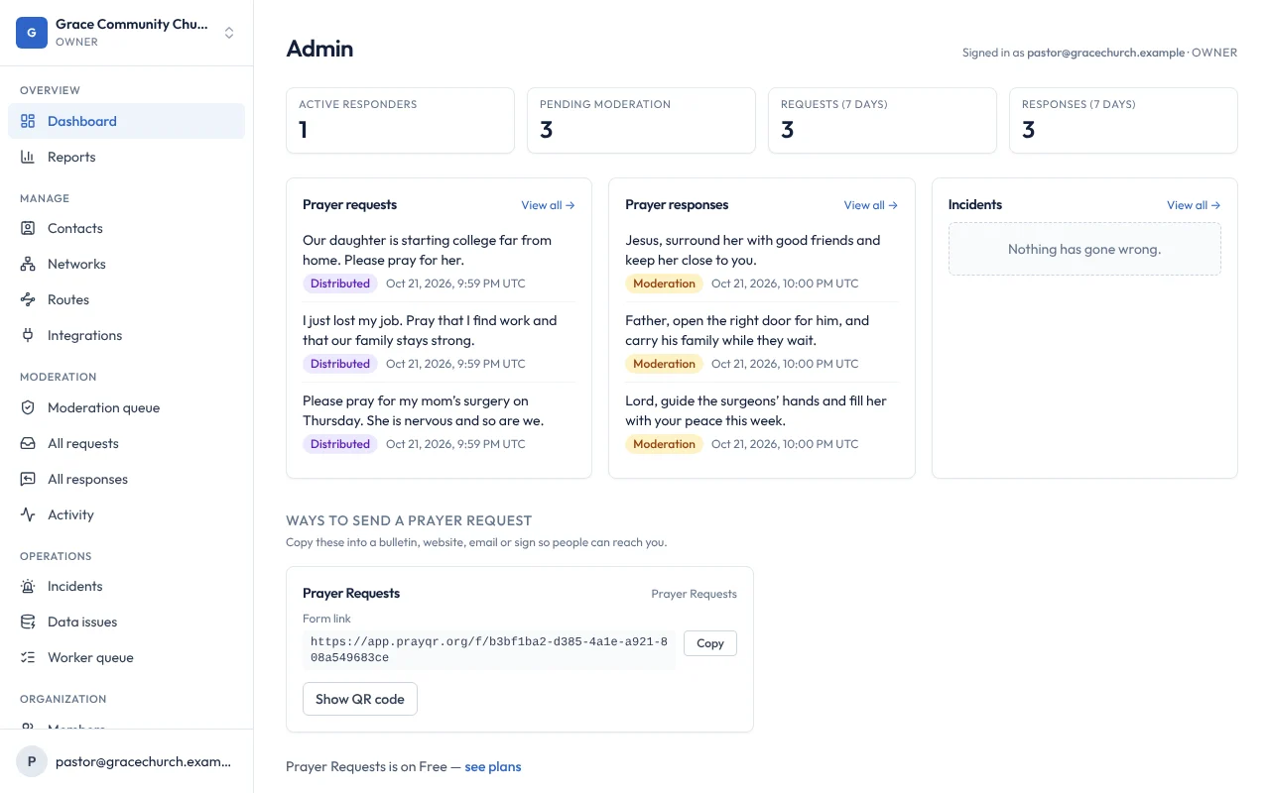Click the All responses reply icon
This screenshot has width=1270, height=793.
tap(28, 479)
